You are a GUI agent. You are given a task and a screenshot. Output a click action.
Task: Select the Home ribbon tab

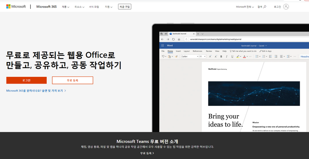170,51
